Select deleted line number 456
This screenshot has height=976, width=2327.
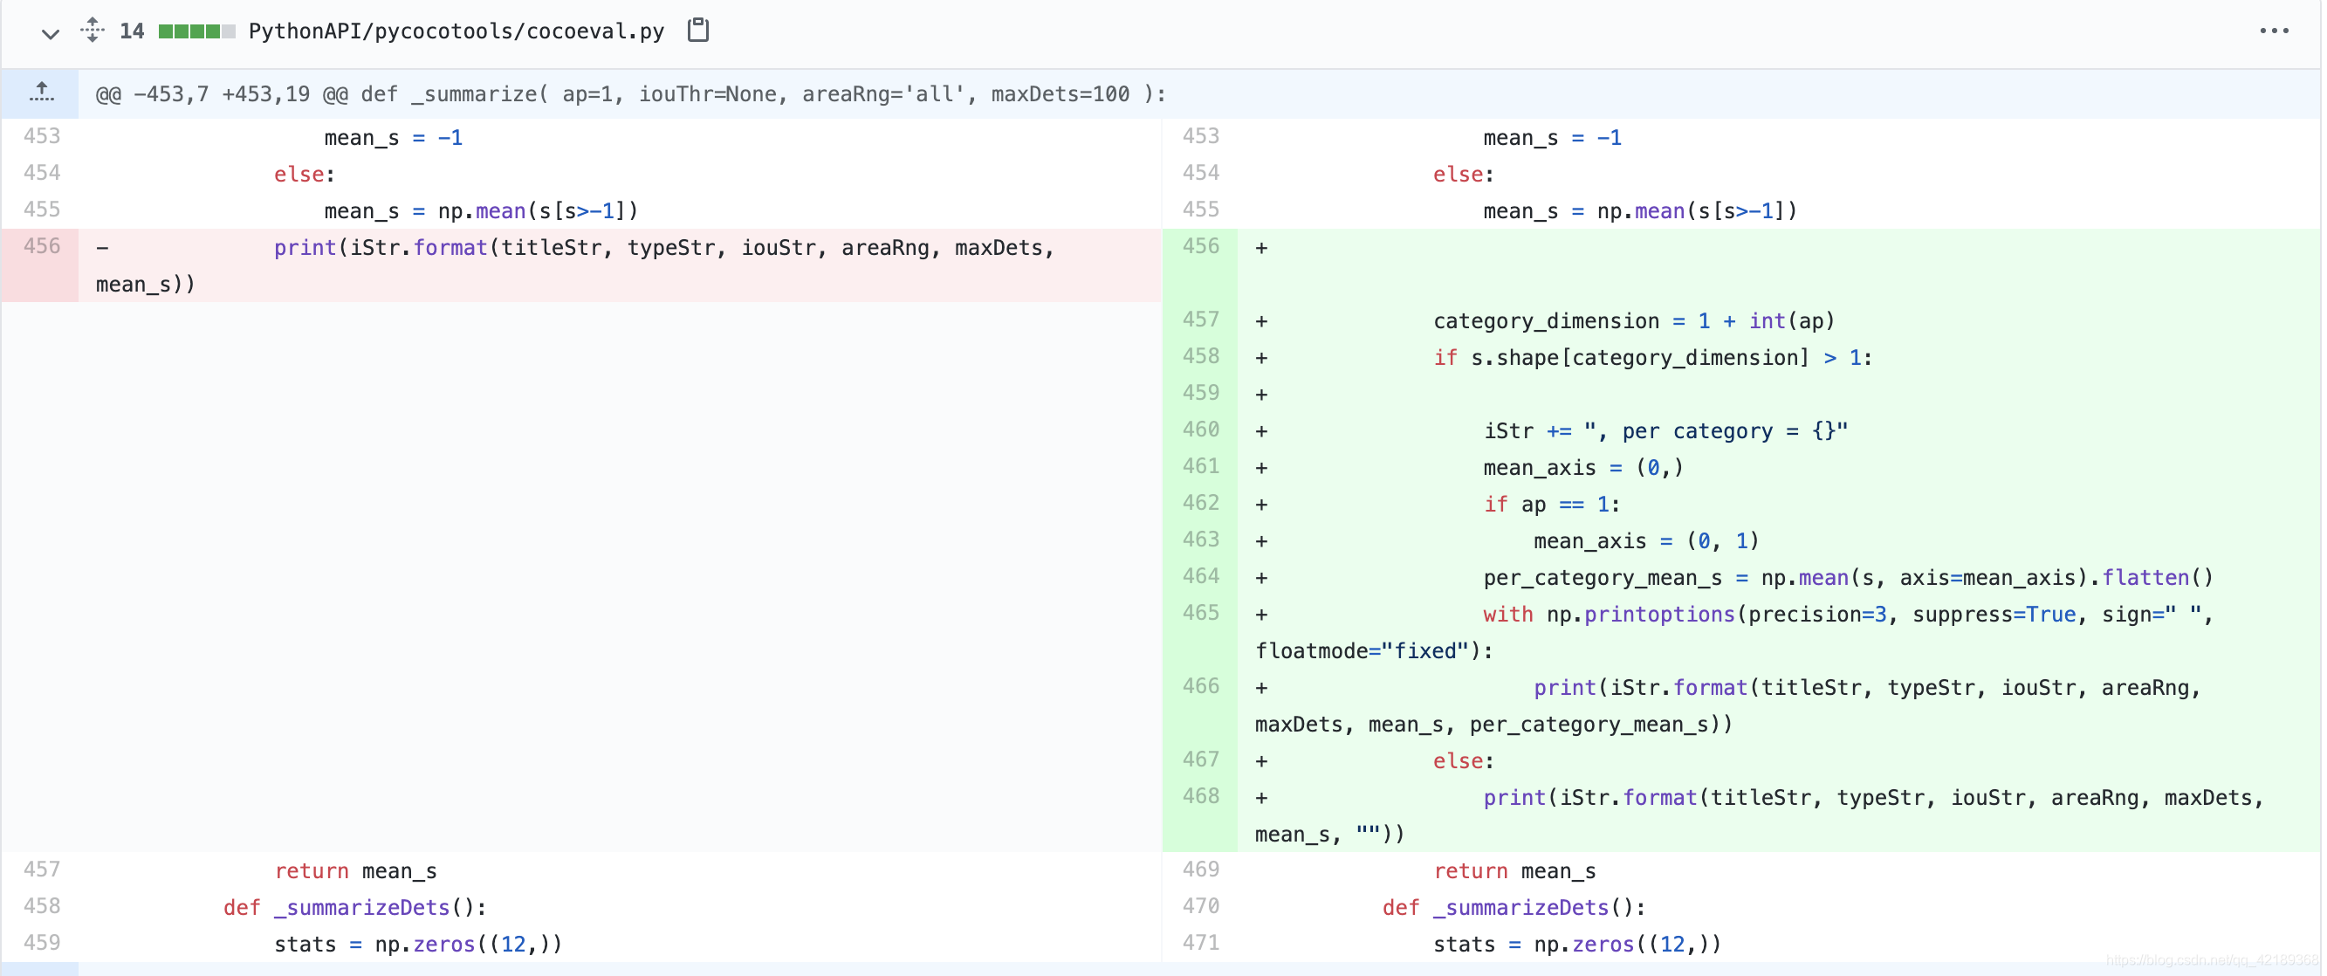tap(42, 247)
